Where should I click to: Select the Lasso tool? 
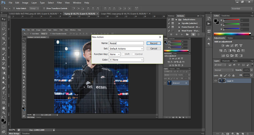[x=3, y=29]
